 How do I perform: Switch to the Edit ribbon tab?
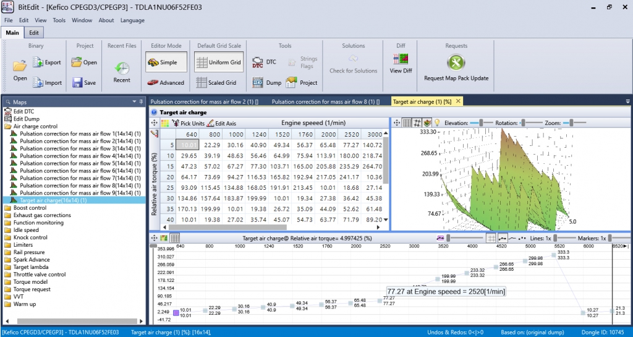click(x=34, y=33)
